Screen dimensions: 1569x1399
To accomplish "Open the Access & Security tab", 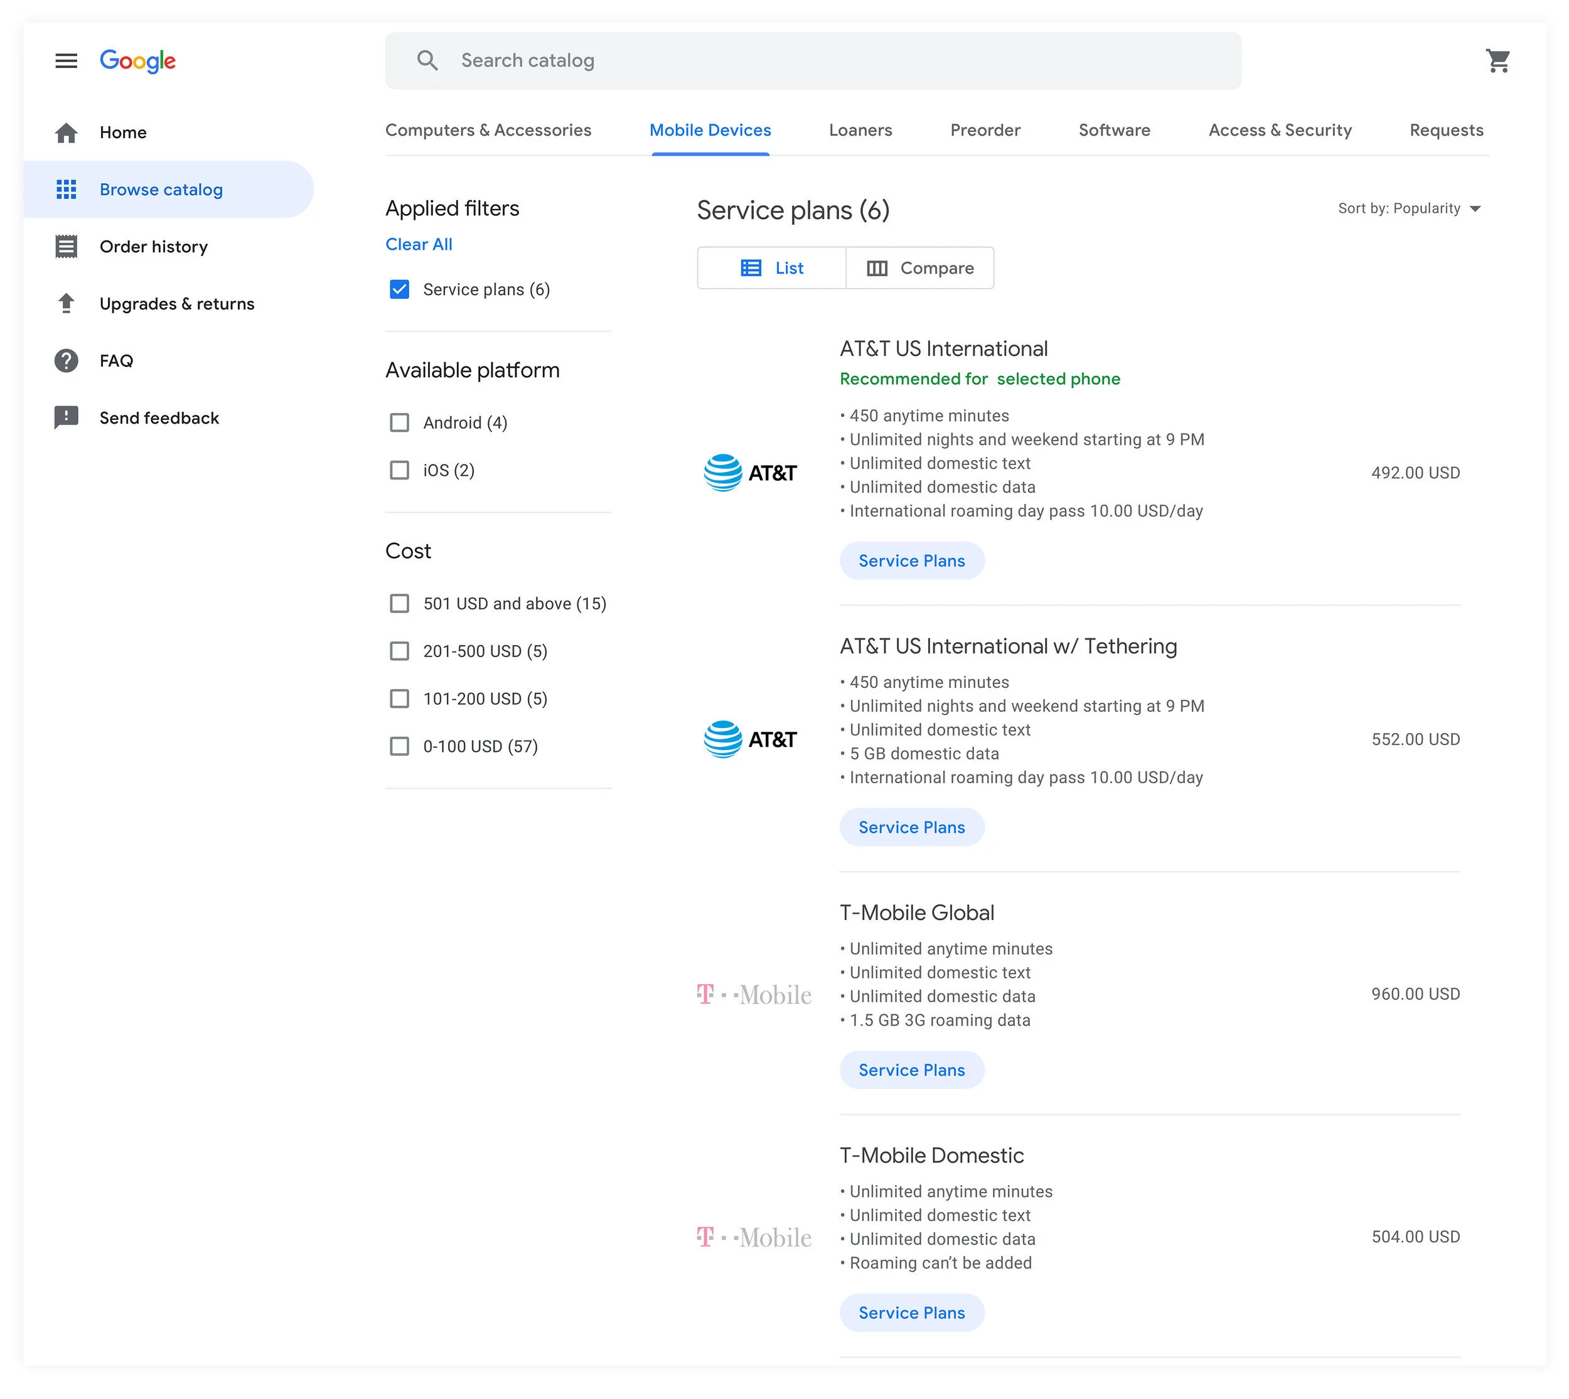I will click(x=1279, y=130).
